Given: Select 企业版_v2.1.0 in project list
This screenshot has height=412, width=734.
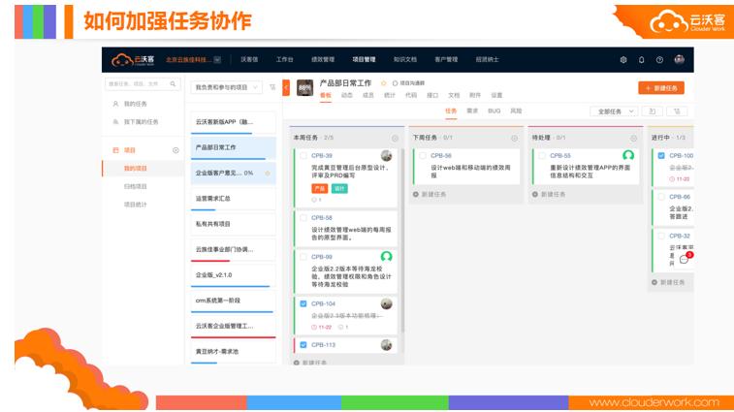Looking at the screenshot, I should [233, 274].
